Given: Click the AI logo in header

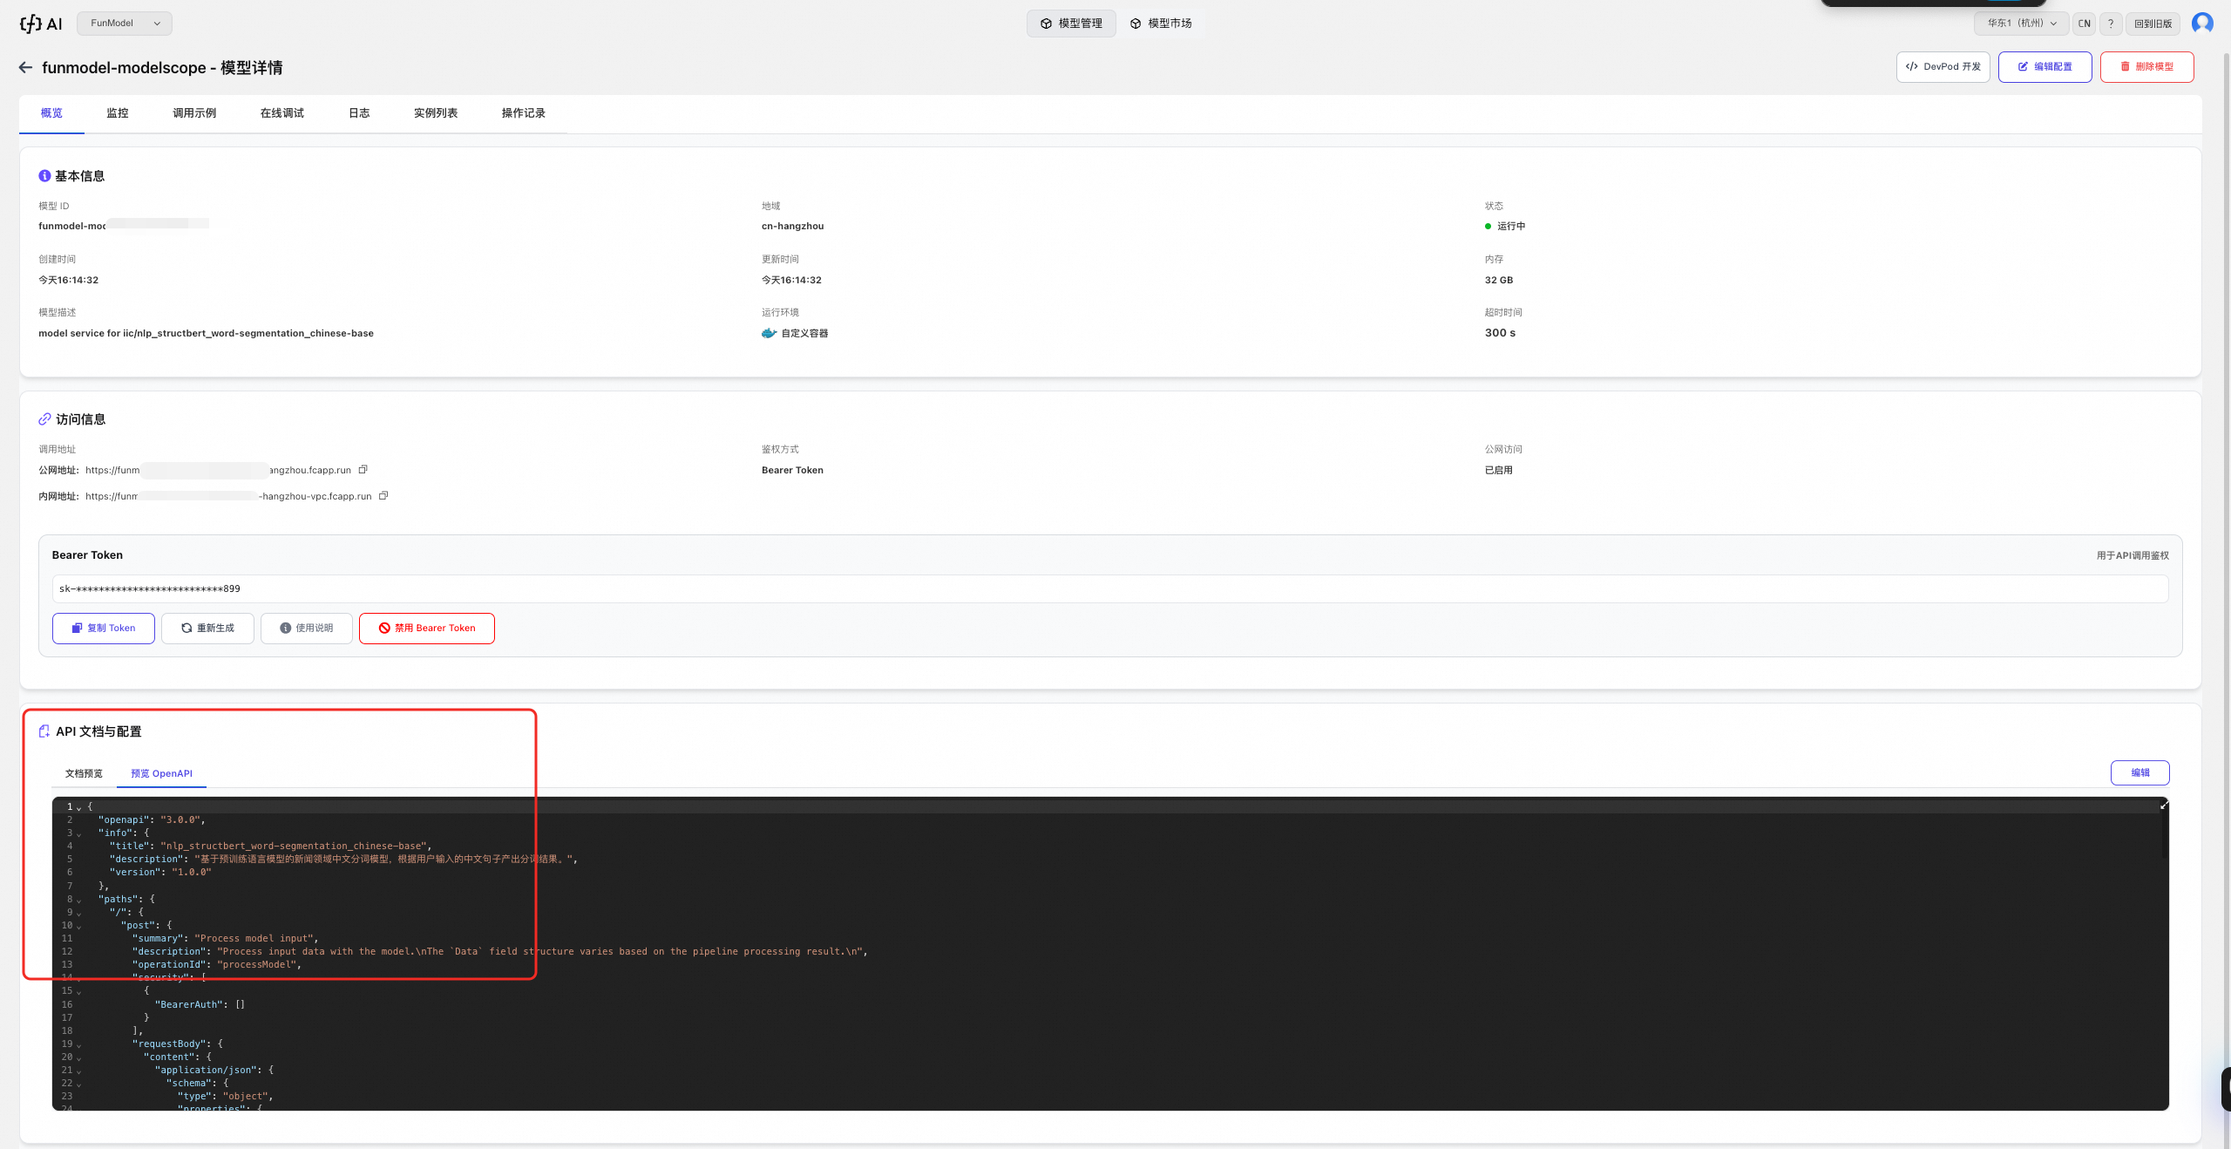Looking at the screenshot, I should click(x=41, y=24).
